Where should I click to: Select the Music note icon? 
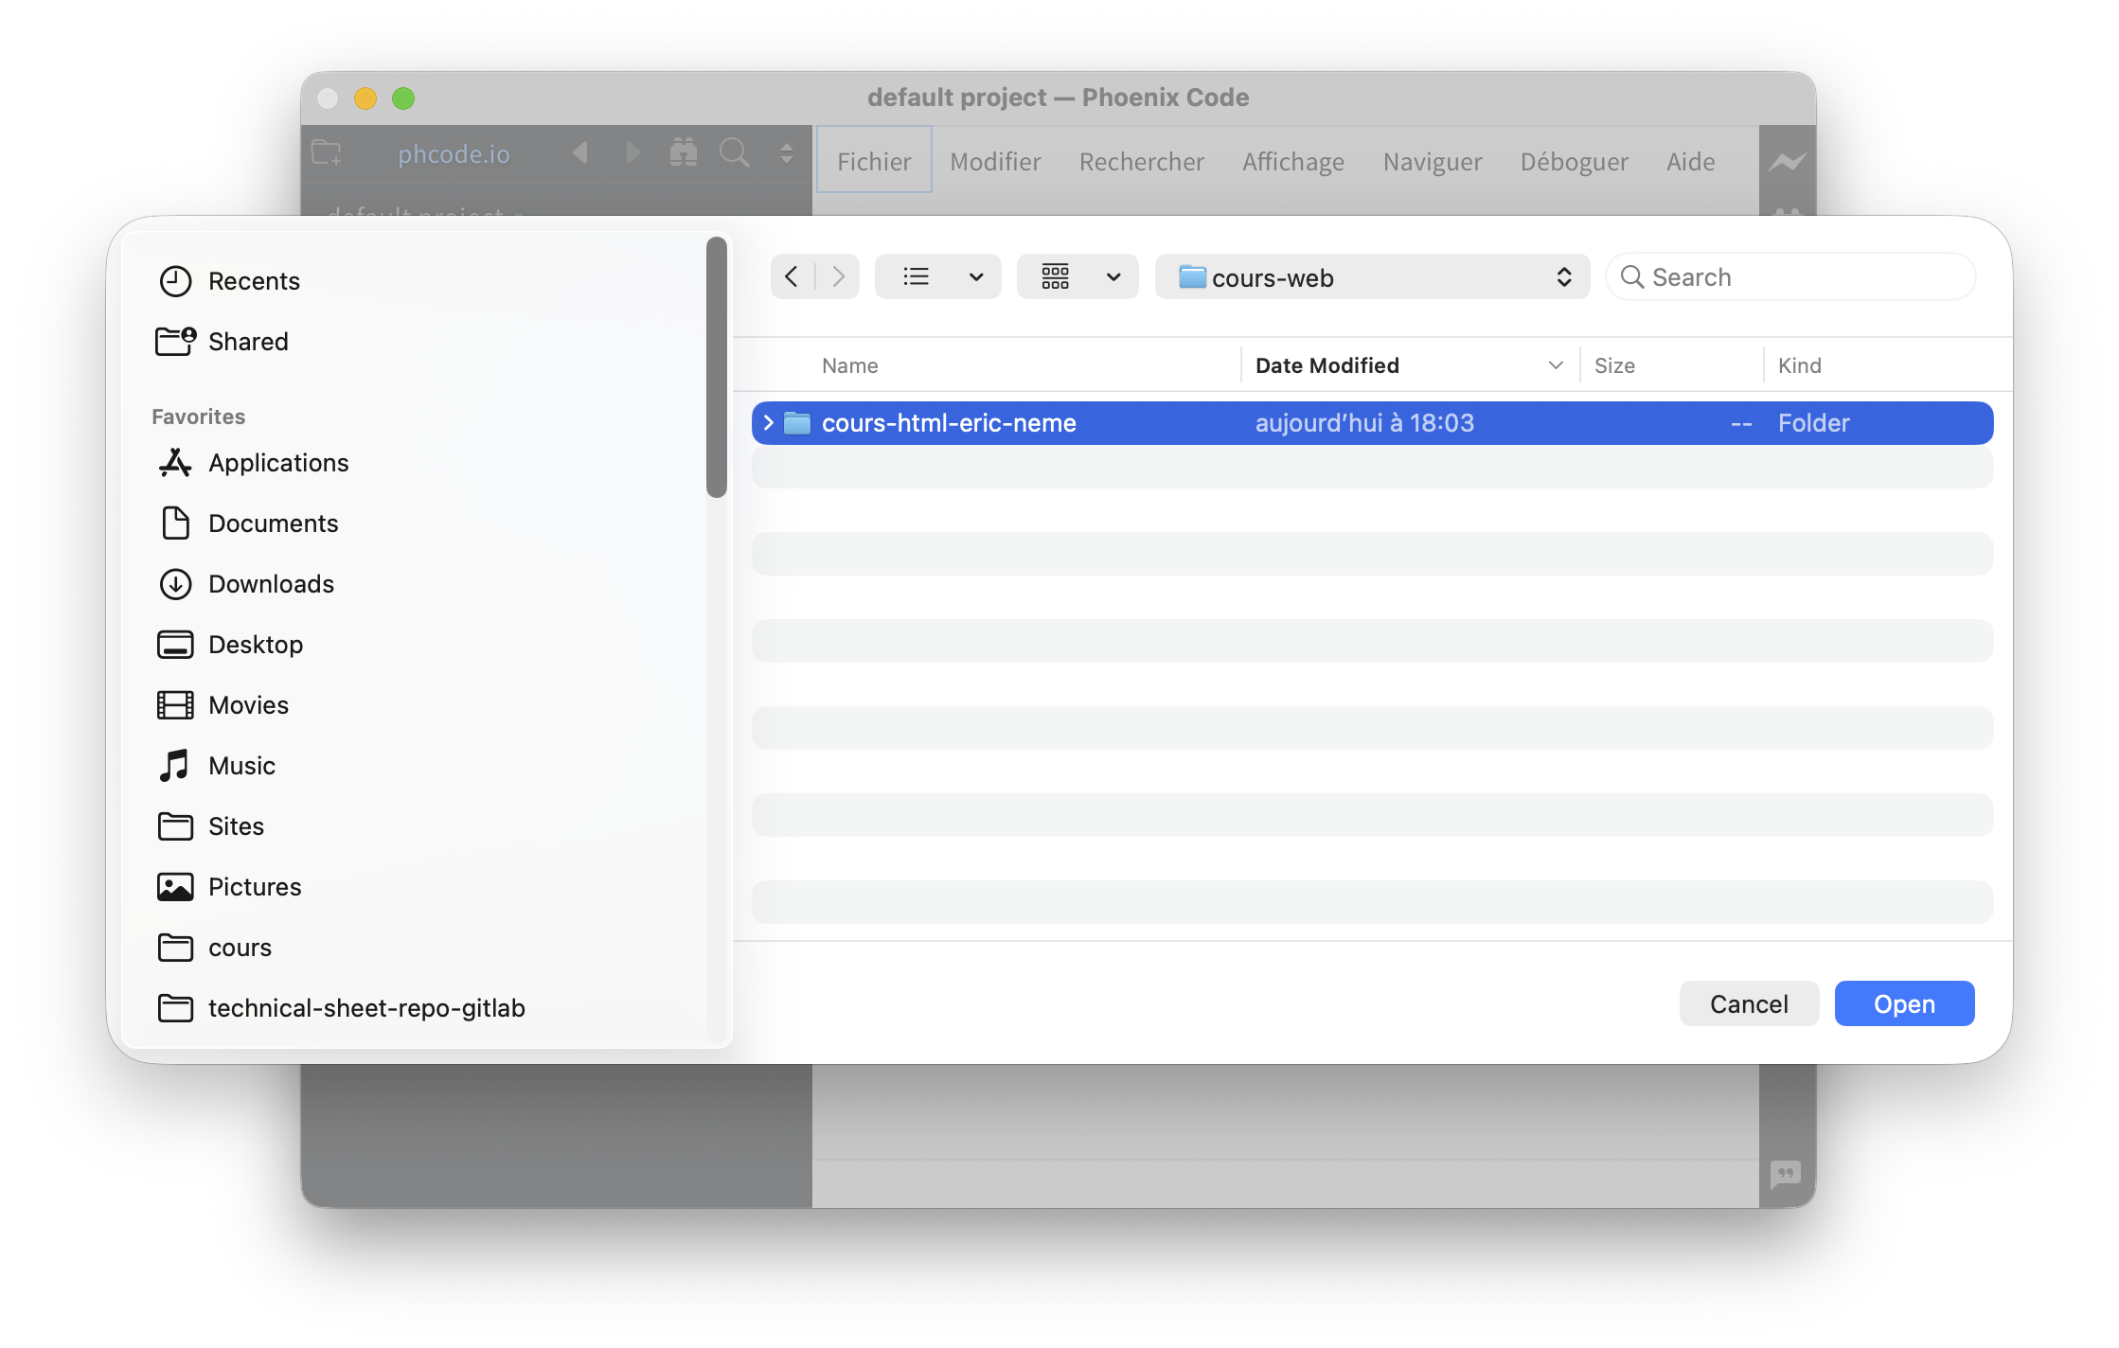pos(175,766)
